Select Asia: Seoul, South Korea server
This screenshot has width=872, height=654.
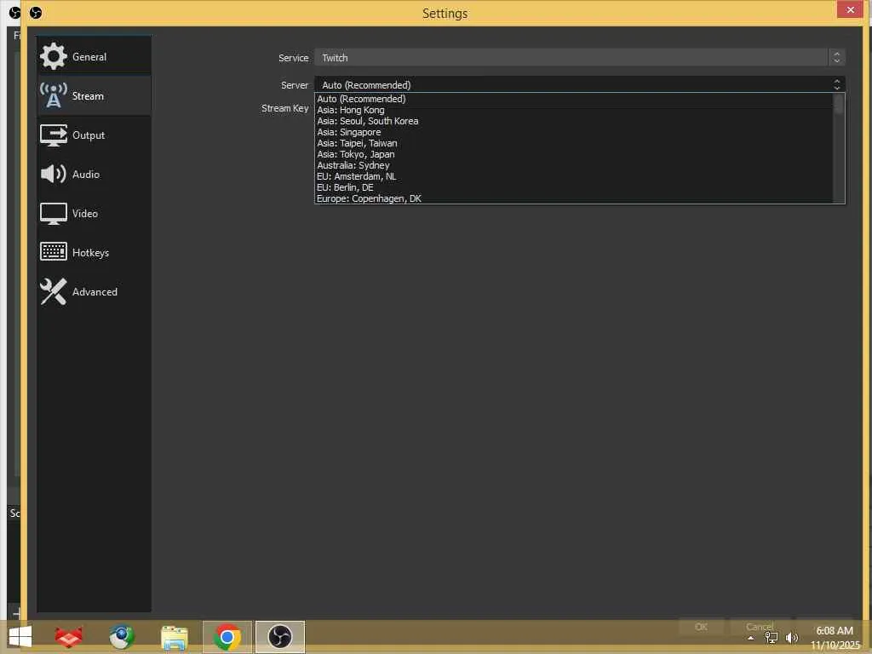(573, 121)
